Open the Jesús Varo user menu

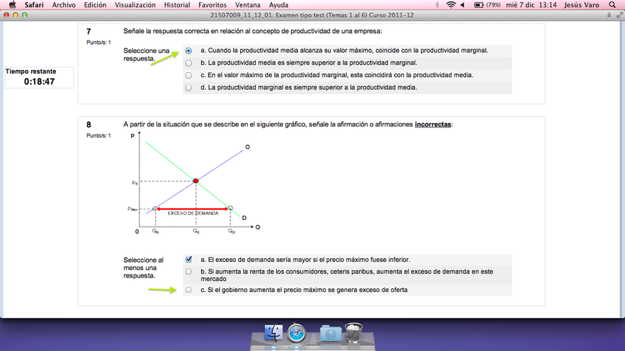583,4
